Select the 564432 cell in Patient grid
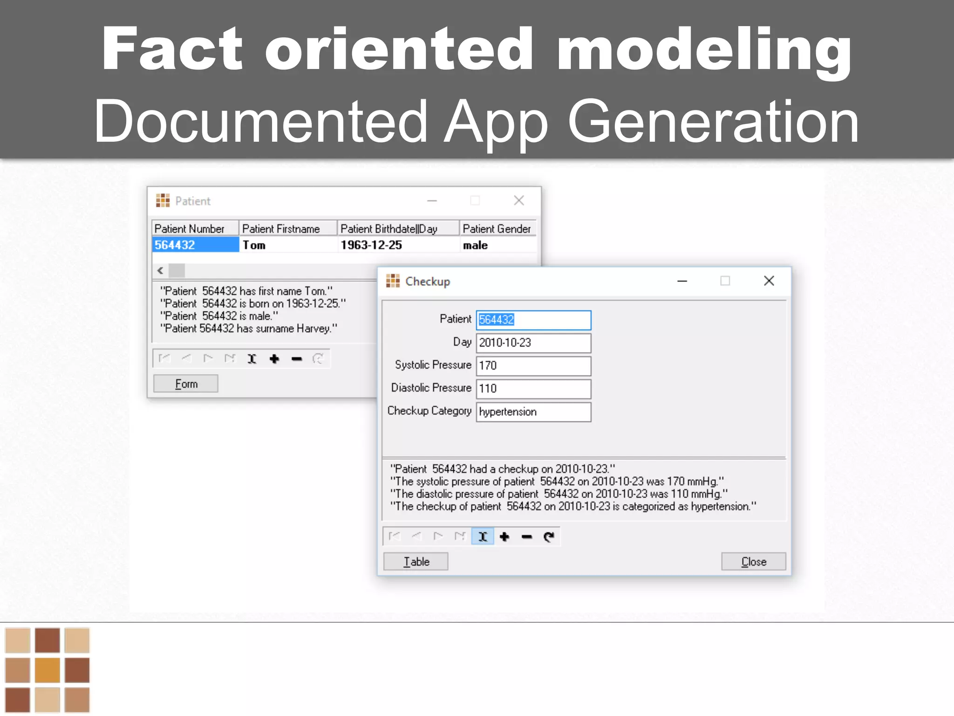The image size is (954, 716). point(195,245)
